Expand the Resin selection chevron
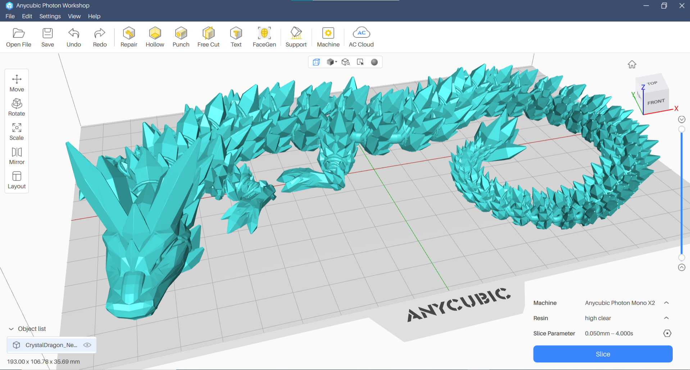Screen dimensions: 690x370 pos(666,318)
